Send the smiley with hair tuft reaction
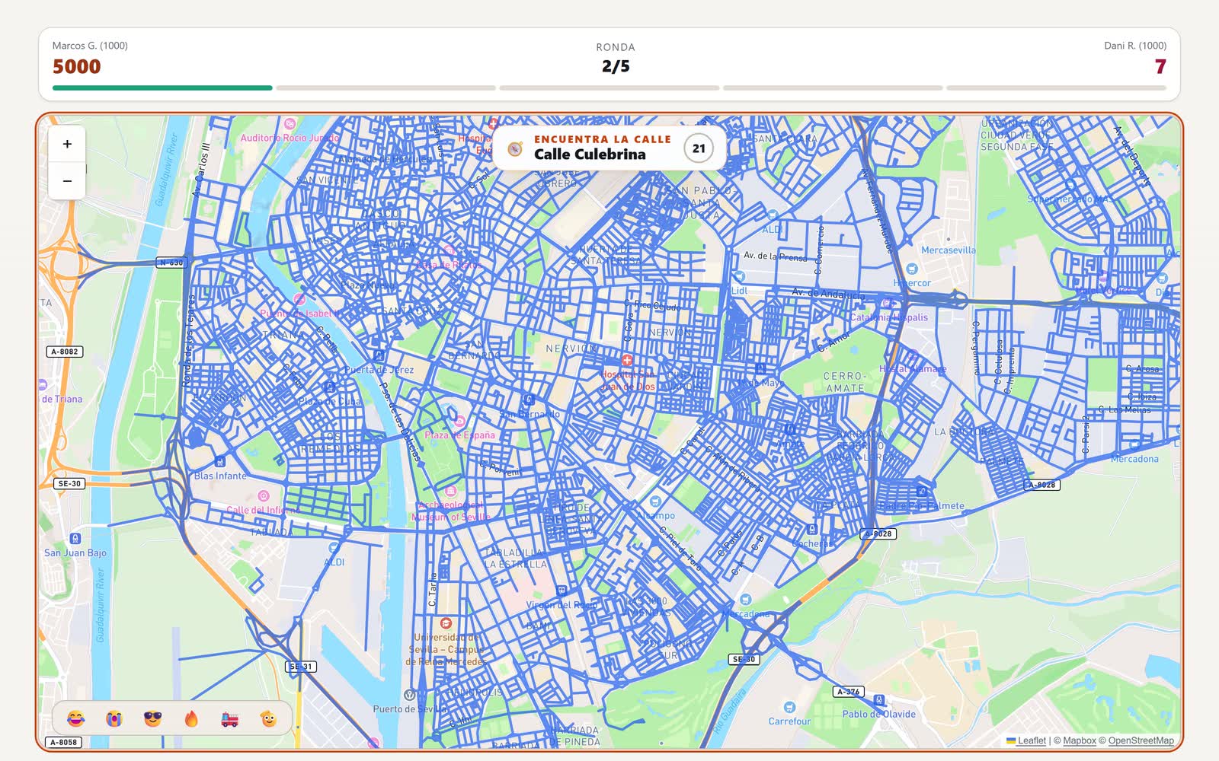The image size is (1219, 761). 268,718
